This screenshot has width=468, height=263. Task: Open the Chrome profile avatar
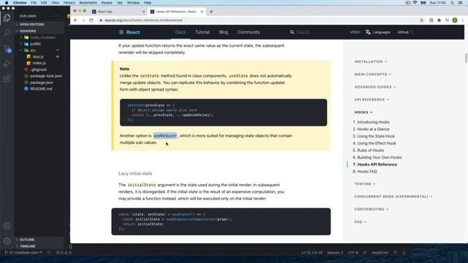[x=455, y=20]
